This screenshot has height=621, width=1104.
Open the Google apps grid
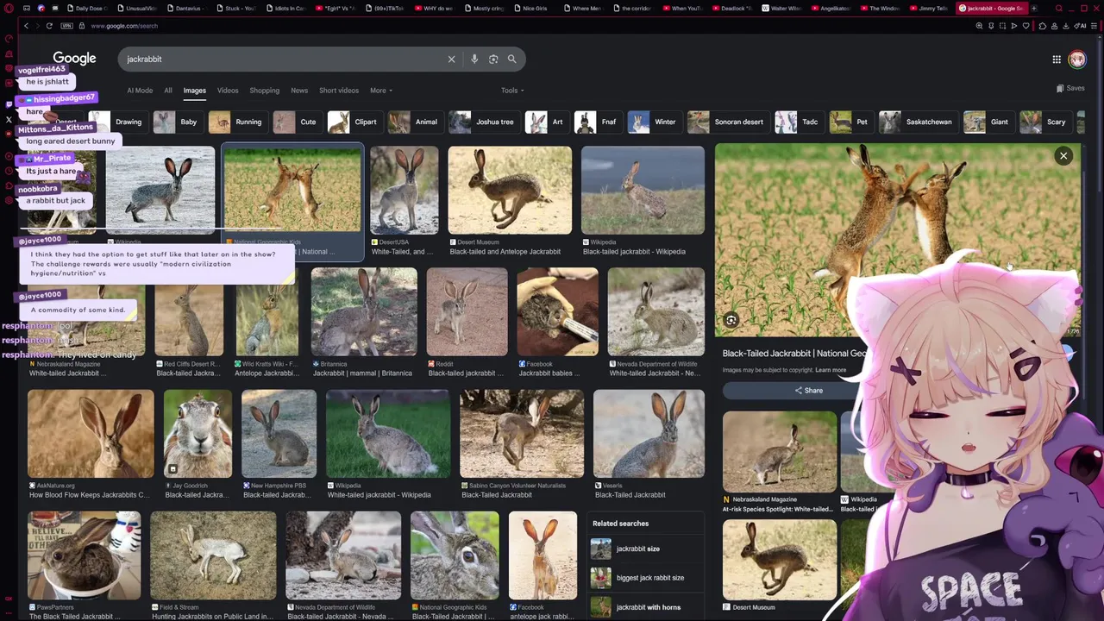(1057, 59)
